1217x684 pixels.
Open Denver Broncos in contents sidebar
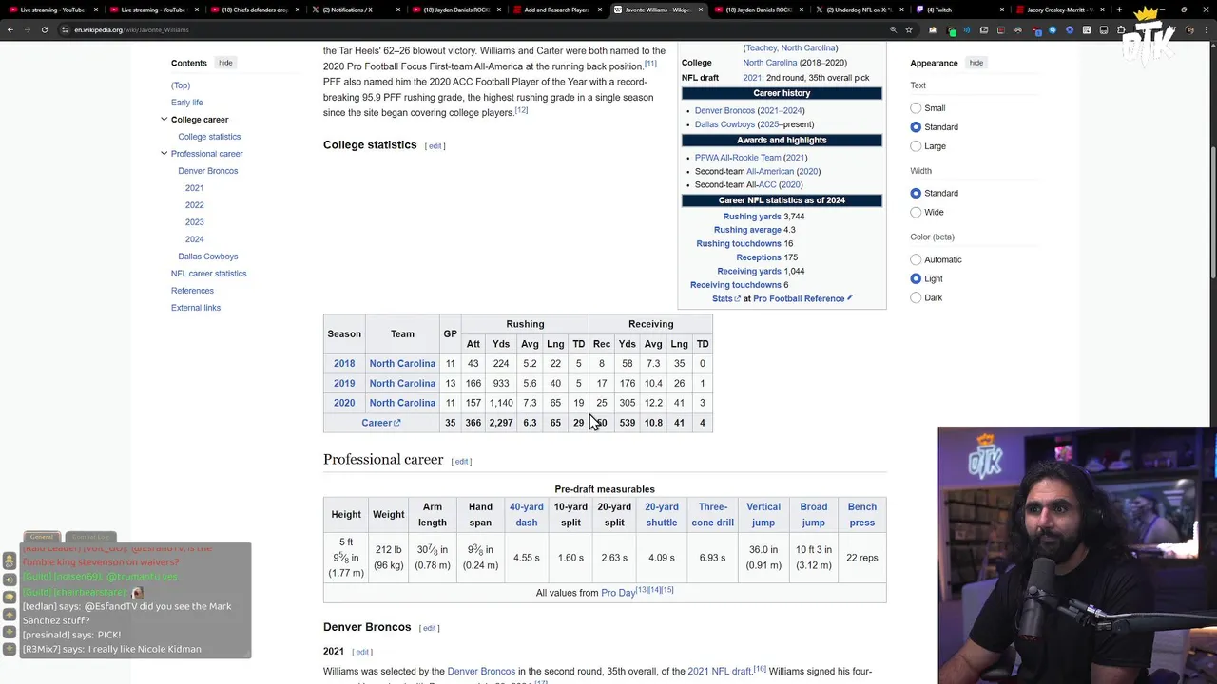click(x=207, y=171)
